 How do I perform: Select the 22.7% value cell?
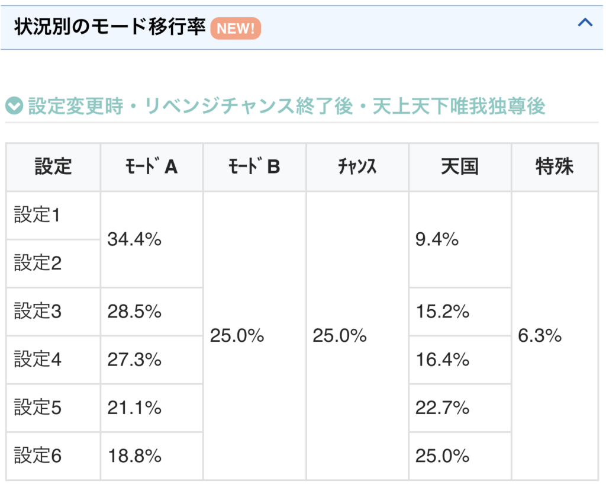click(443, 408)
